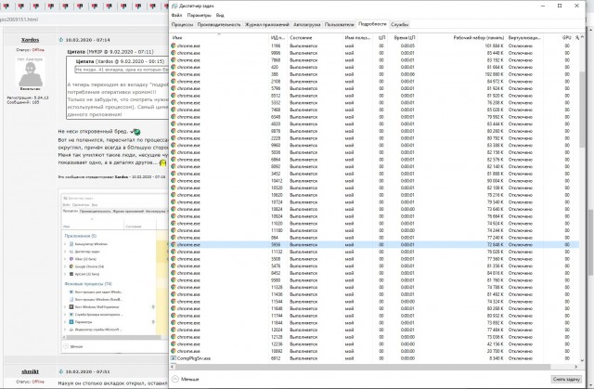Click PID cell 11020
This screenshot has width=594, height=389.
tap(277, 224)
